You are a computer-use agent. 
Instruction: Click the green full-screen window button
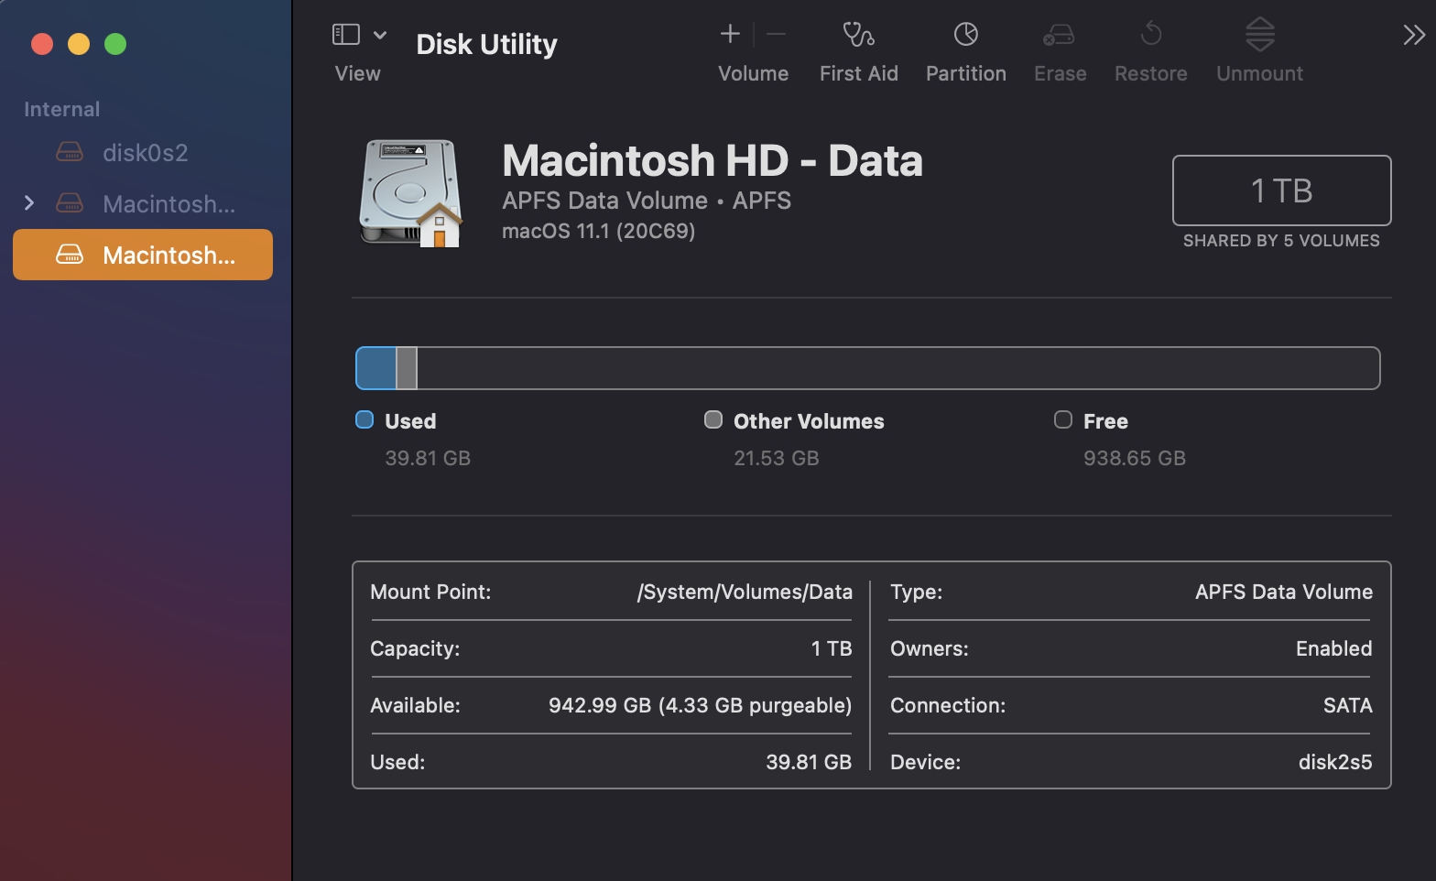pyautogui.click(x=115, y=44)
